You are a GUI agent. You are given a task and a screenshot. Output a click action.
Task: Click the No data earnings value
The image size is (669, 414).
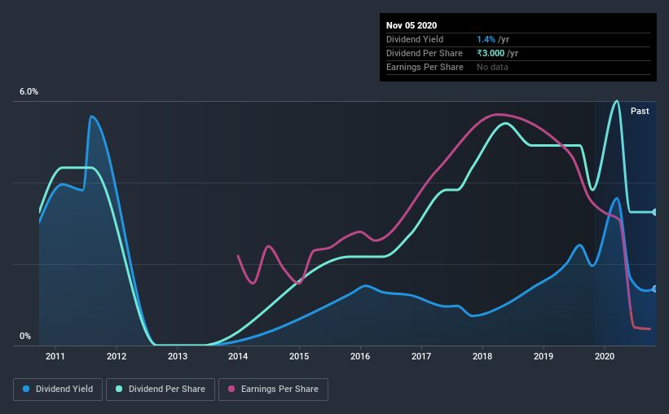pyautogui.click(x=492, y=67)
